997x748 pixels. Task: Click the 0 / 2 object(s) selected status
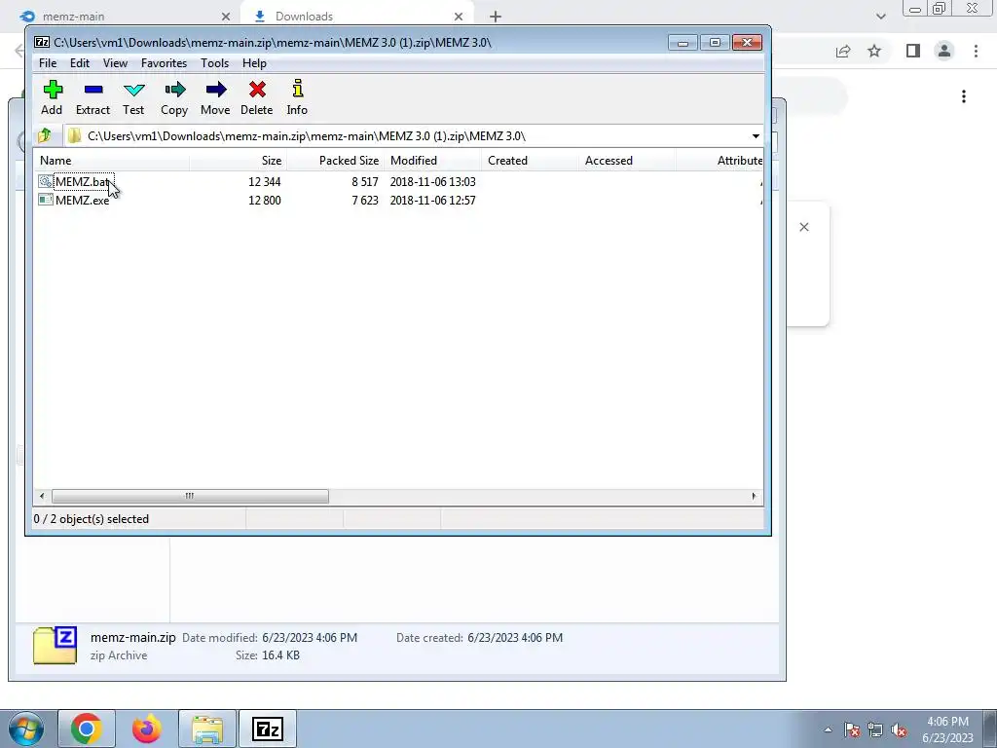[92, 519]
